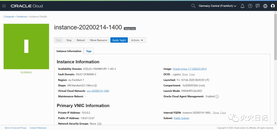
Task: Open the Germany Central (Frankfurt) region dropdown
Action: click(x=217, y=6)
